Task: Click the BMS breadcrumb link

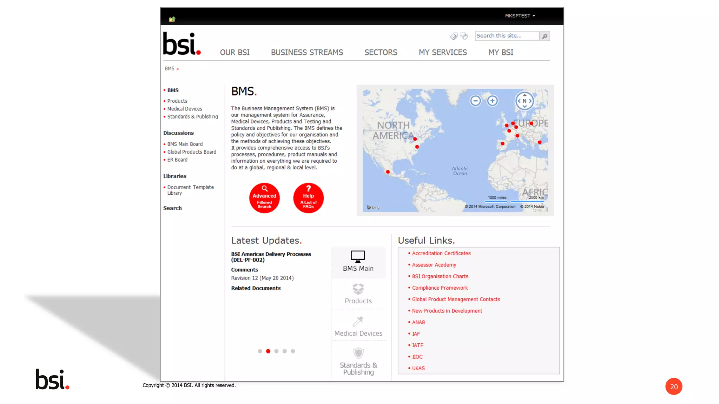Action: point(170,69)
